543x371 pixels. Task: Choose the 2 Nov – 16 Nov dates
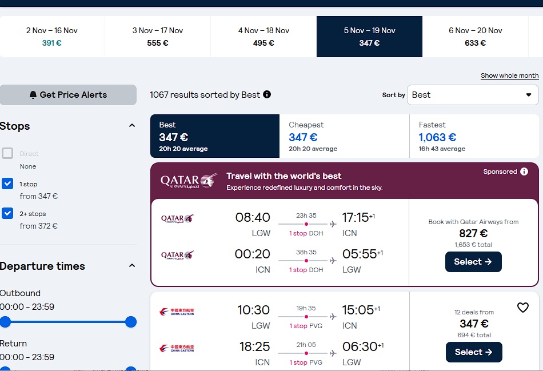coord(52,37)
